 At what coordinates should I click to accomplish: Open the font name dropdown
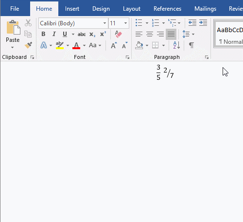(104, 23)
